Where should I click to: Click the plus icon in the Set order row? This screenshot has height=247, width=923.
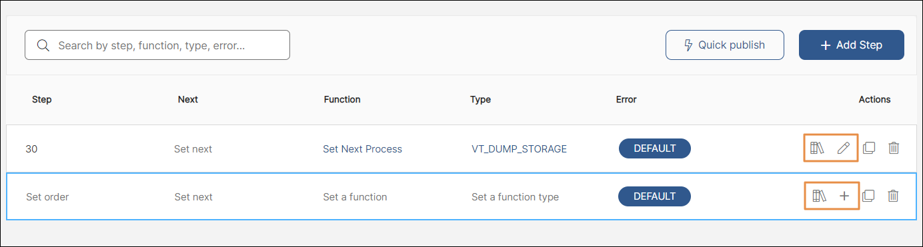(x=844, y=196)
